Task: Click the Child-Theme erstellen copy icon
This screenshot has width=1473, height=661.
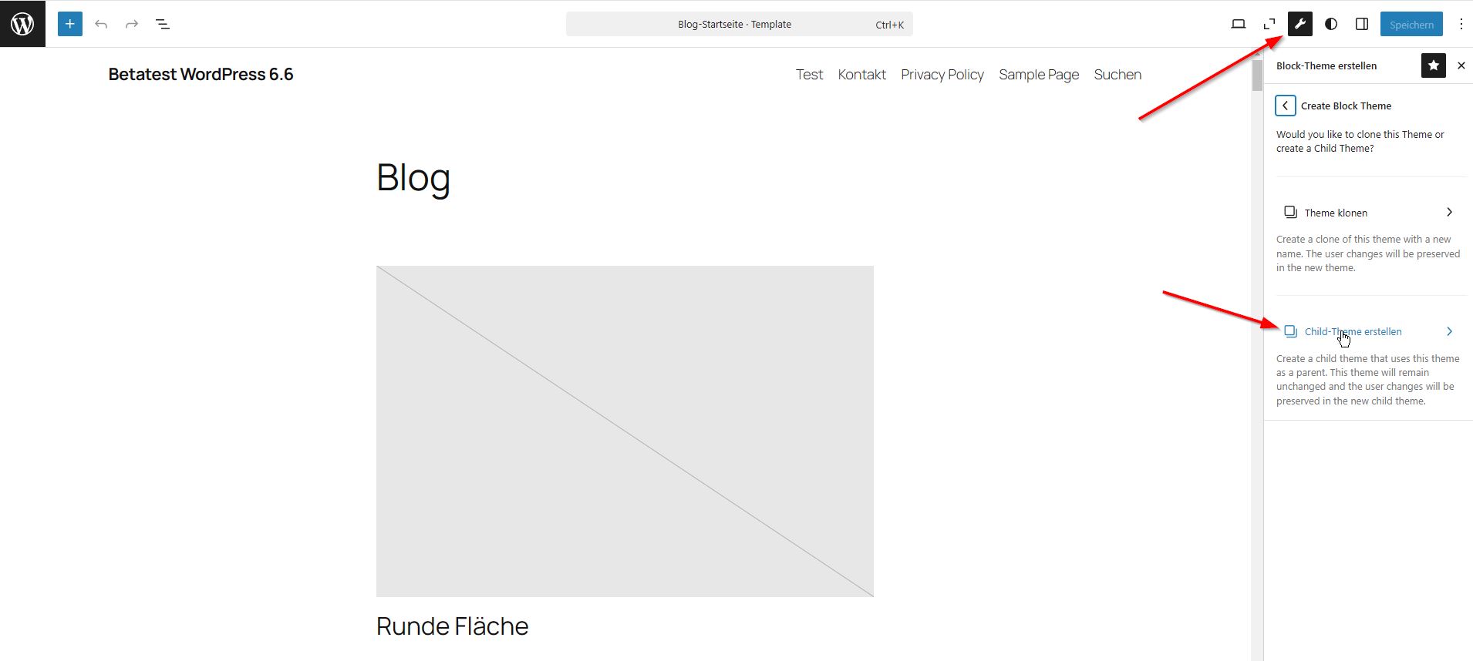Action: [x=1290, y=331]
